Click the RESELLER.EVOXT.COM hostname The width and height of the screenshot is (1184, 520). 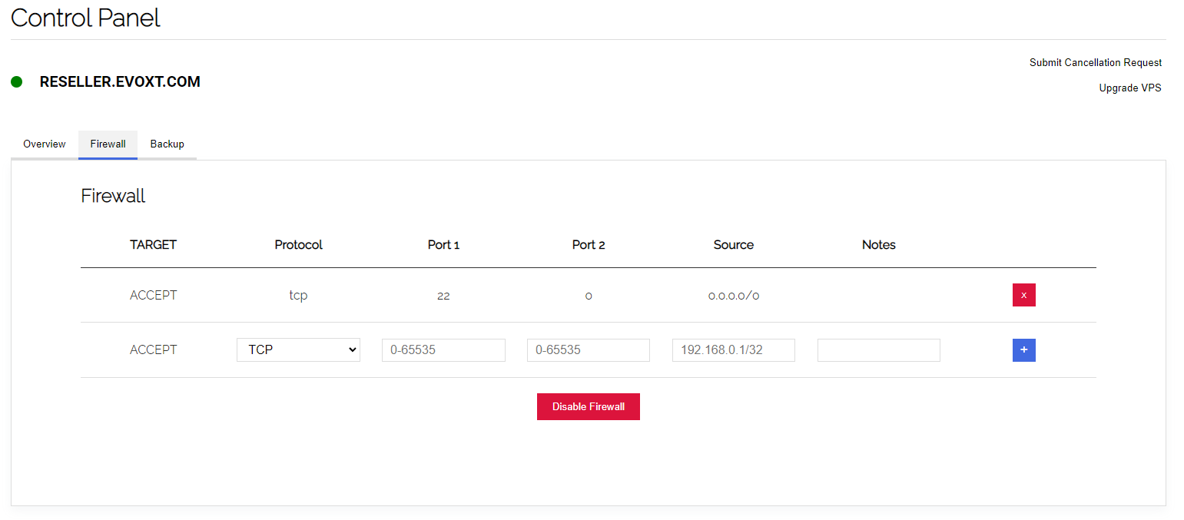[x=120, y=82]
